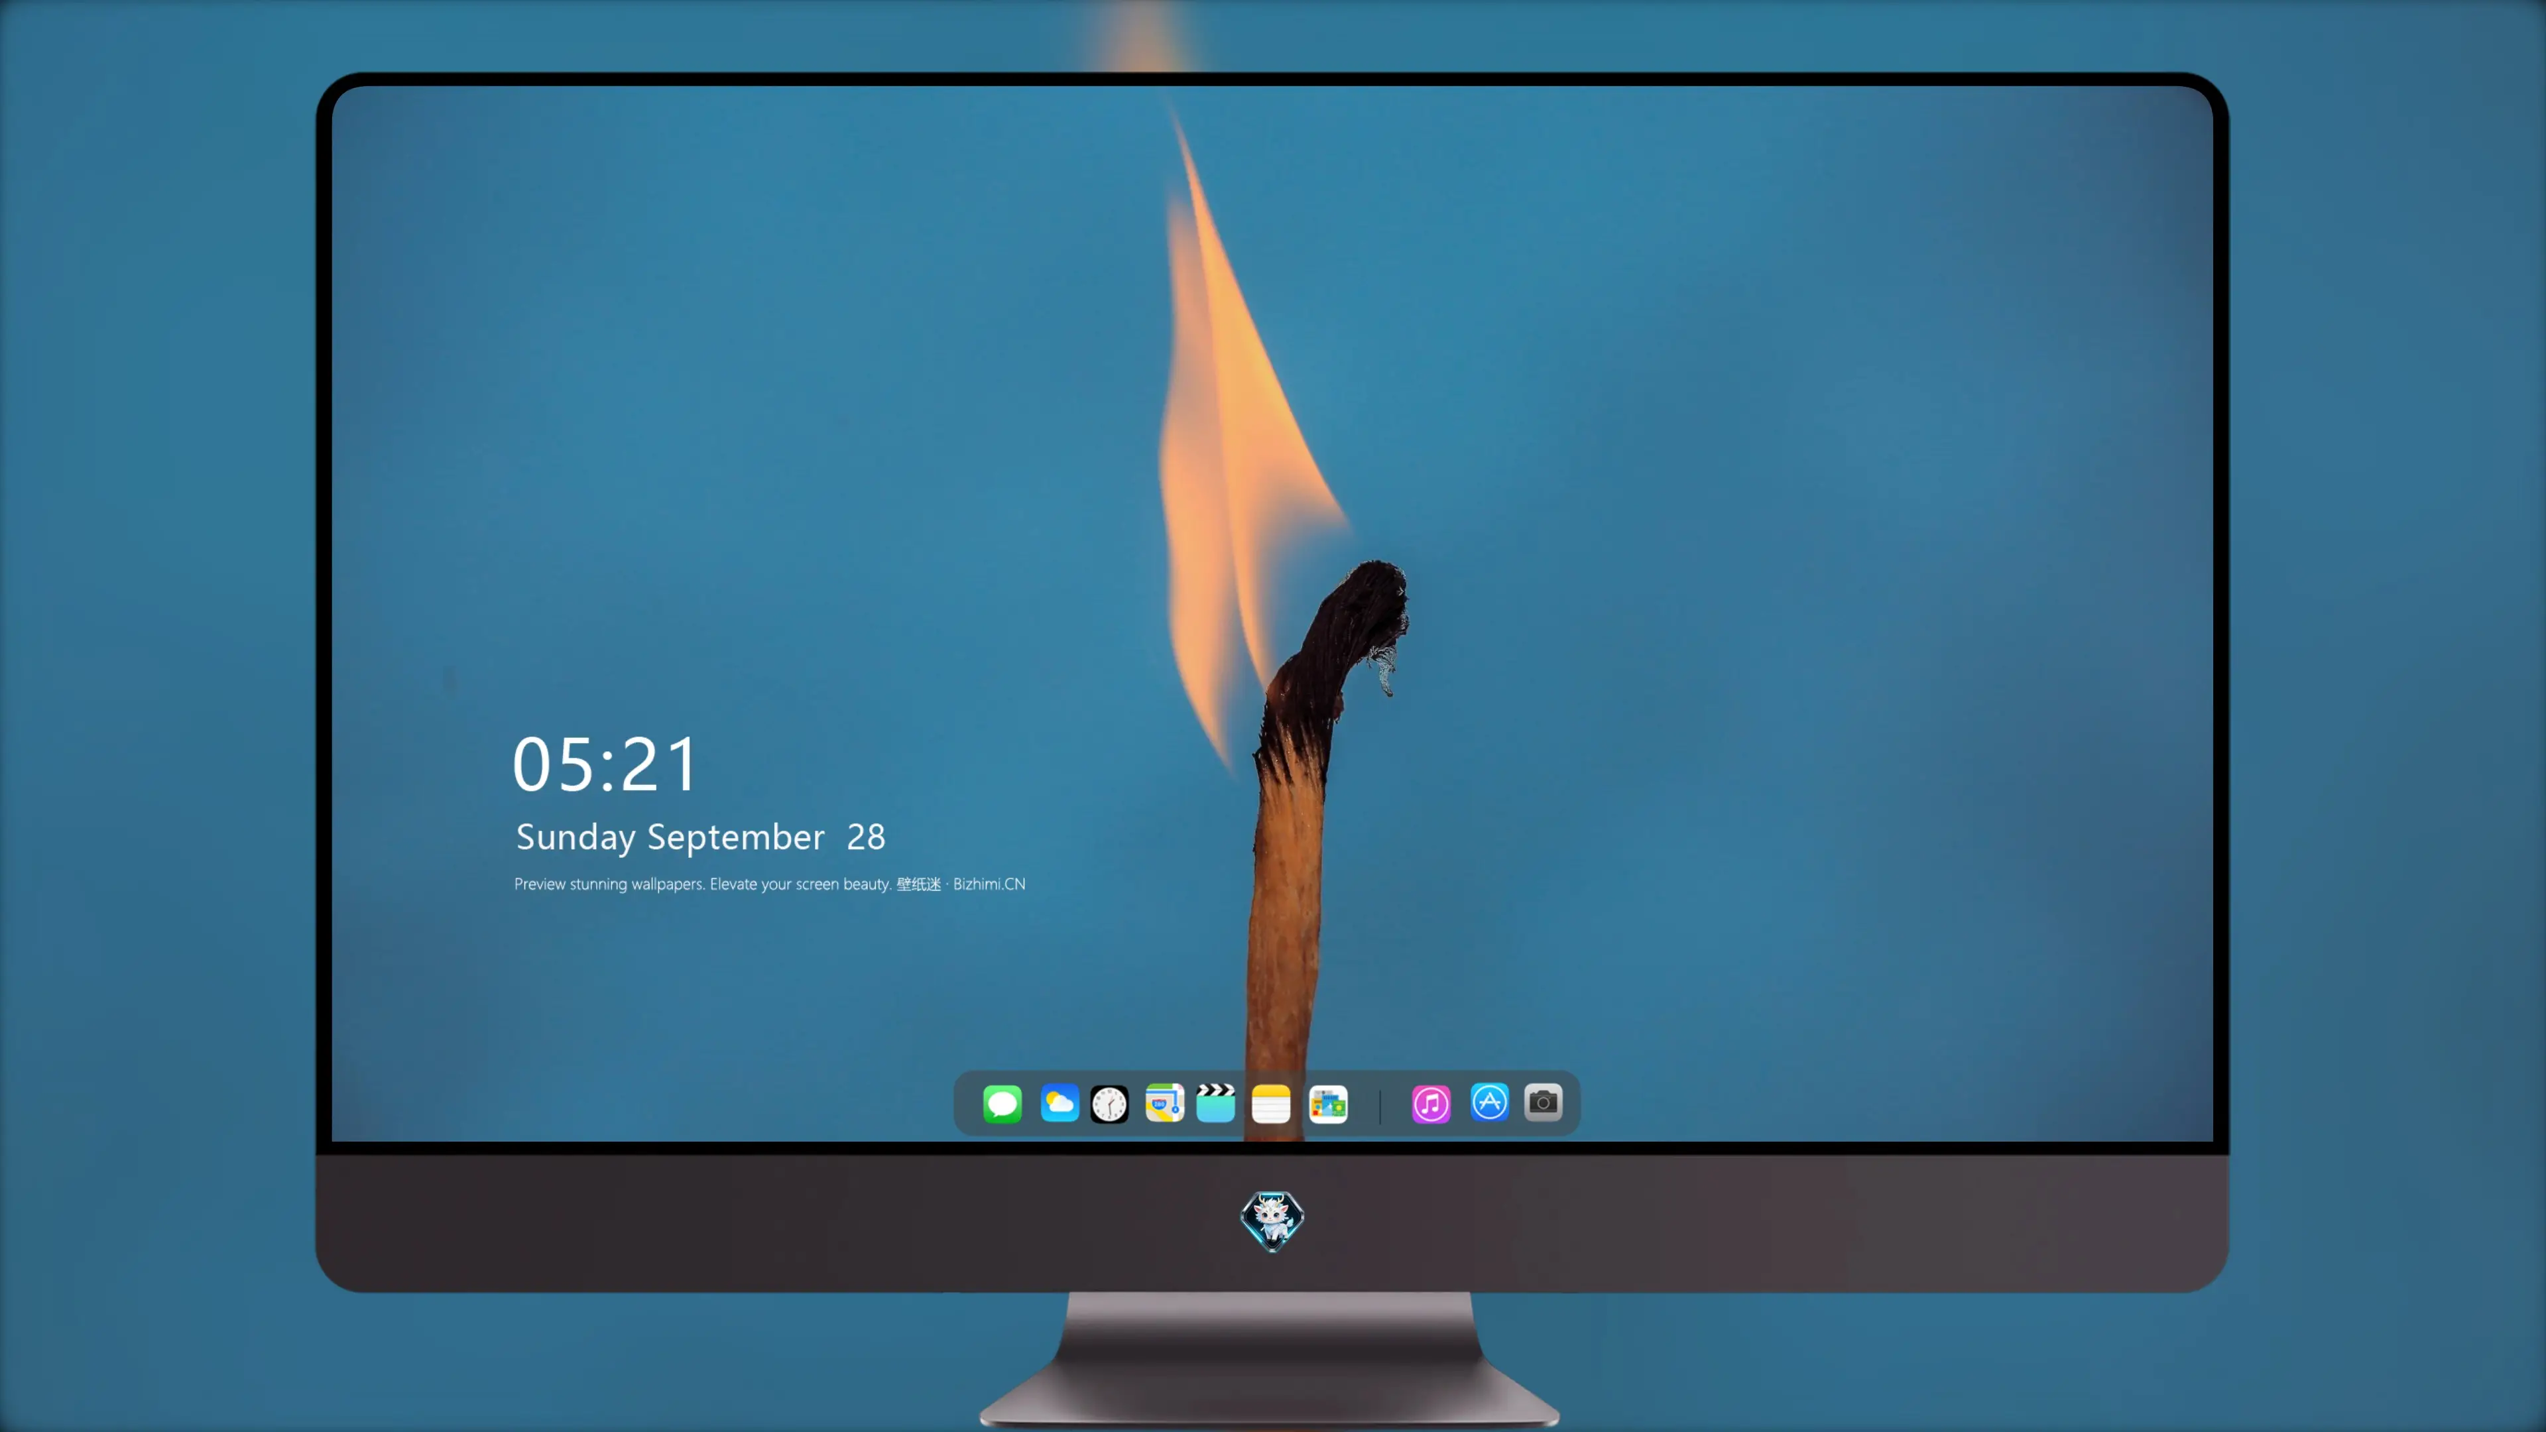The image size is (2546, 1432).
Task: Launch the iTunes Store music icon
Action: tap(1431, 1103)
